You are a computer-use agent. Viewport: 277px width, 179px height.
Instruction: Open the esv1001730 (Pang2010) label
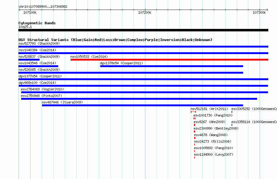point(213,115)
